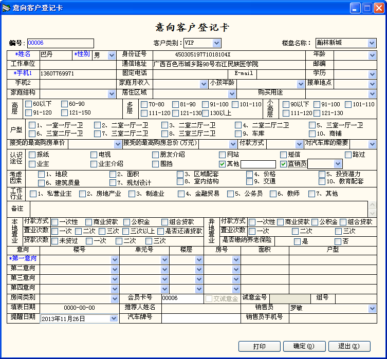Close the 意向客户登记卡 window
Image resolution: width=387 pixels, height=359 pixels.
[378, 8]
